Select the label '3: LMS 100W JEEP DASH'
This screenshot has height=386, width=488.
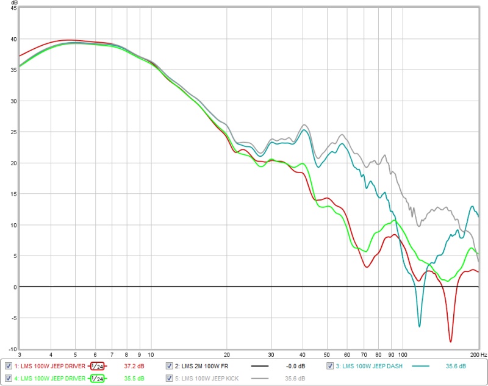(369, 366)
